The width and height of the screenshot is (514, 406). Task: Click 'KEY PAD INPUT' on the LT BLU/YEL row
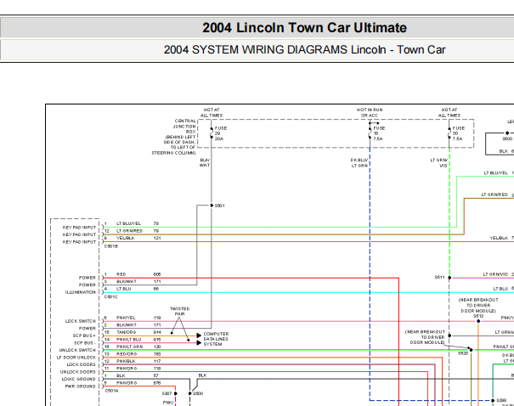pyautogui.click(x=79, y=228)
